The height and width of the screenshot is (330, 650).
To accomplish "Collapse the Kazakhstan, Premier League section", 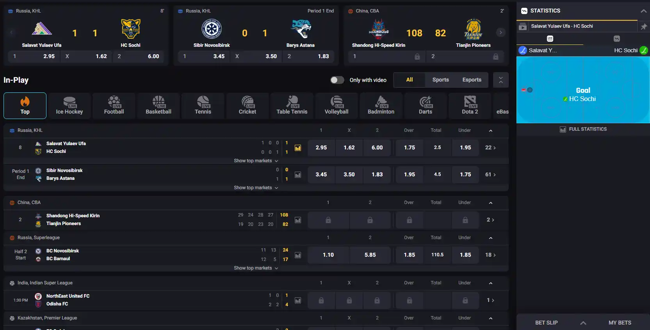I will (491, 318).
